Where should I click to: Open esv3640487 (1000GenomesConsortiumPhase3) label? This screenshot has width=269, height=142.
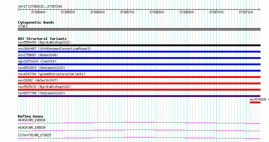(54, 49)
